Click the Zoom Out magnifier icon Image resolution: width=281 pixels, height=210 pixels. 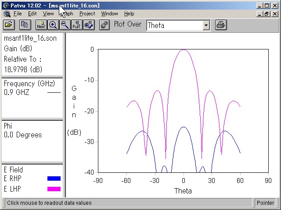(65, 24)
